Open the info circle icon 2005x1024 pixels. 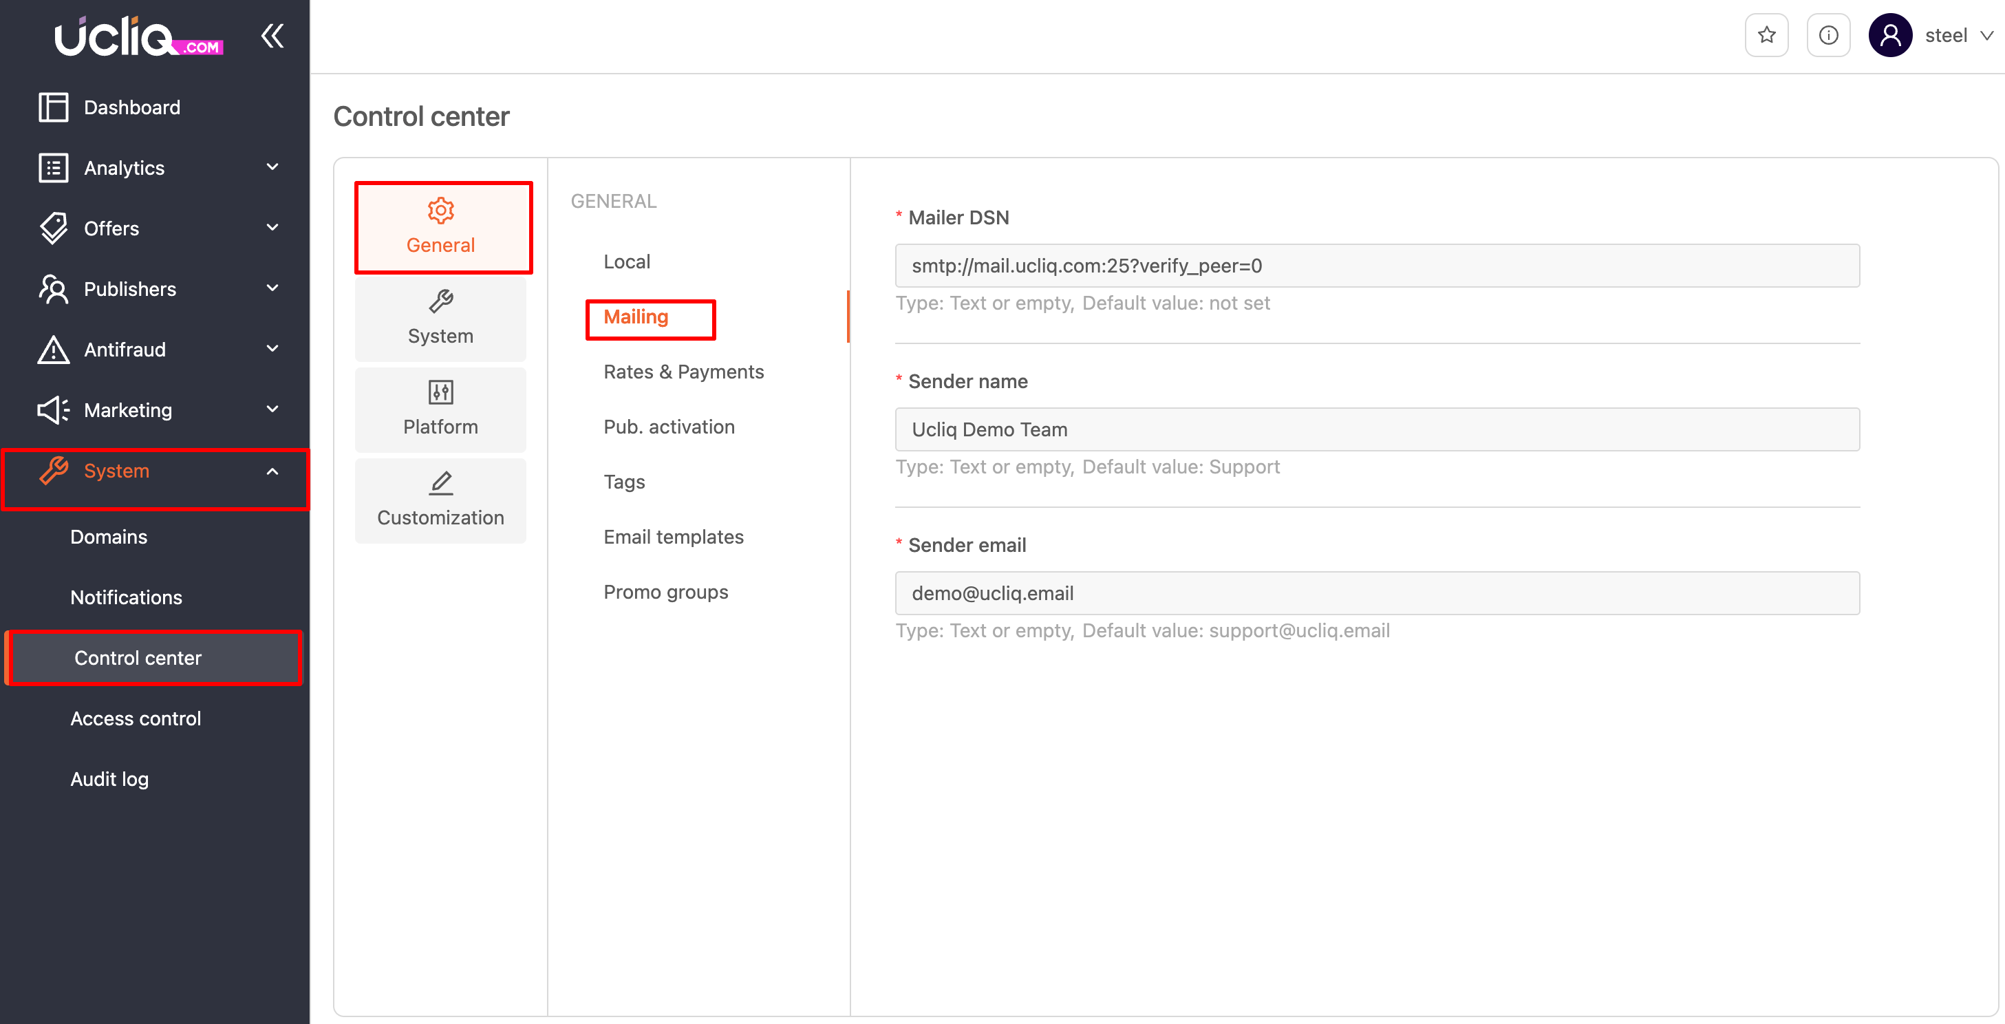(x=1827, y=36)
